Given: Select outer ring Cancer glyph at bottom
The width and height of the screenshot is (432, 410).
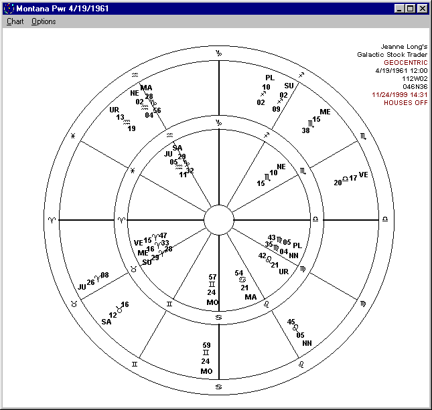Looking at the screenshot, I should tap(218, 387).
